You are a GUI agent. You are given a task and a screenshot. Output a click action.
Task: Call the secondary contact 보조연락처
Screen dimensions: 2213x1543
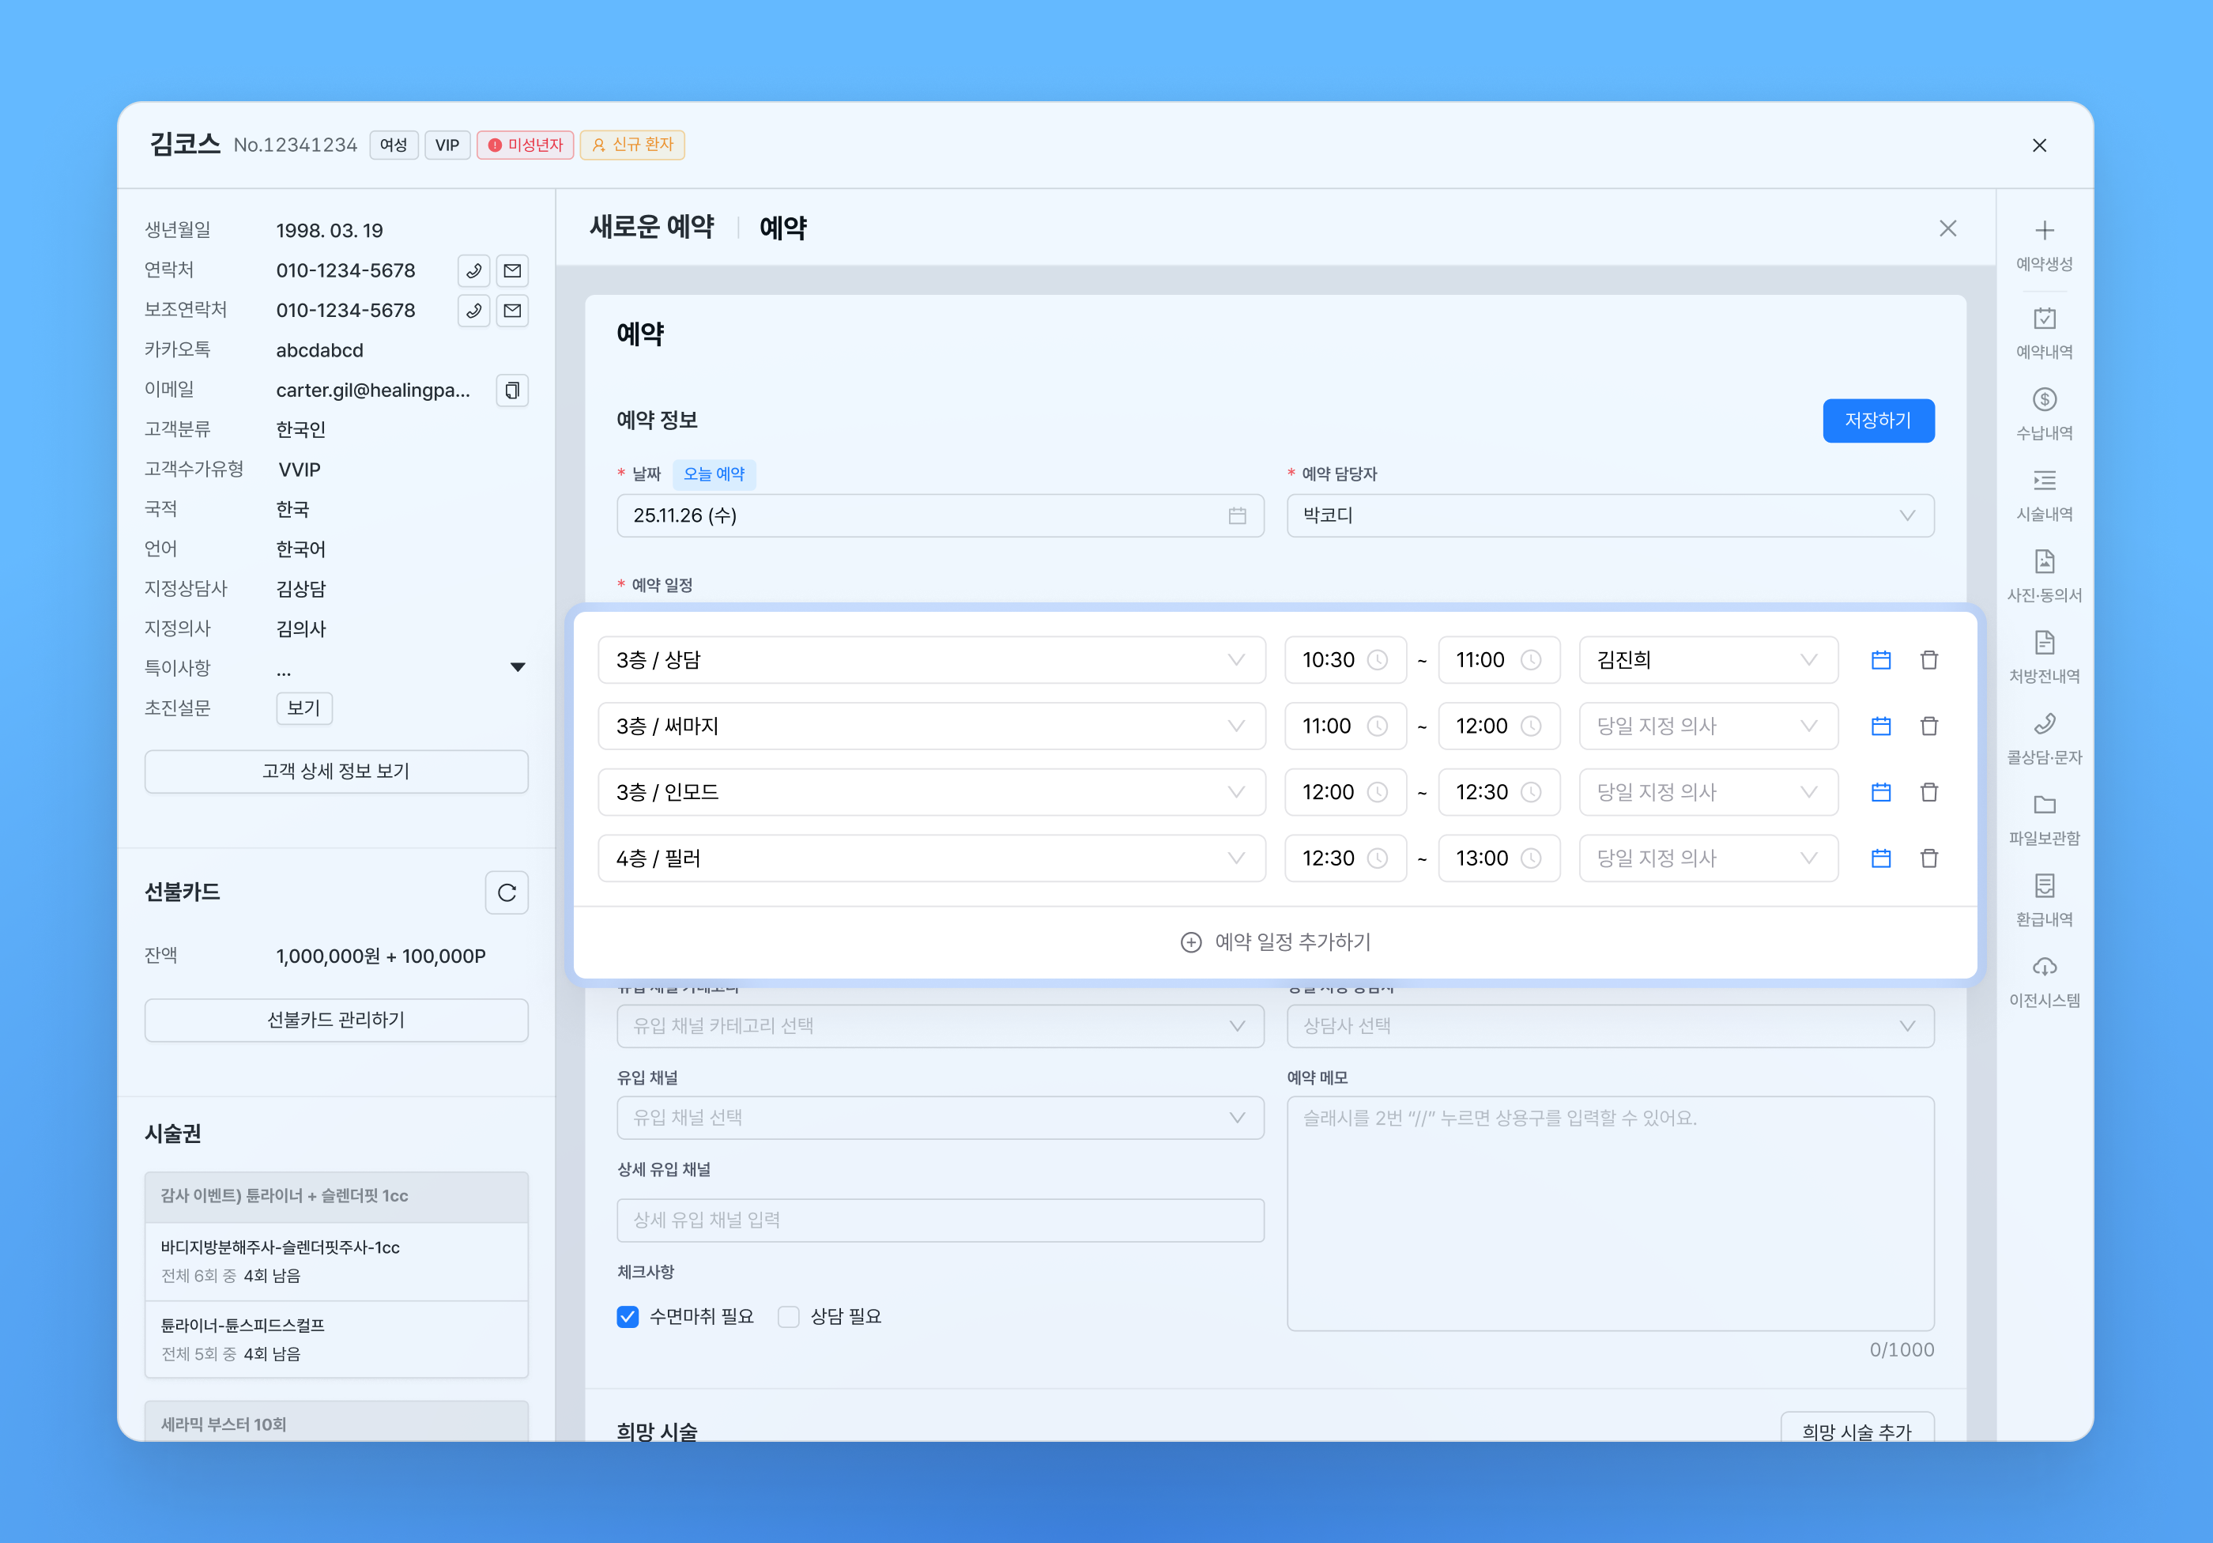[x=473, y=311]
